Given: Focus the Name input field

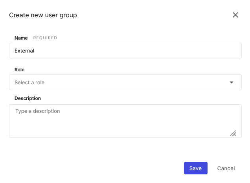Looking at the screenshot, I should [x=125, y=51].
